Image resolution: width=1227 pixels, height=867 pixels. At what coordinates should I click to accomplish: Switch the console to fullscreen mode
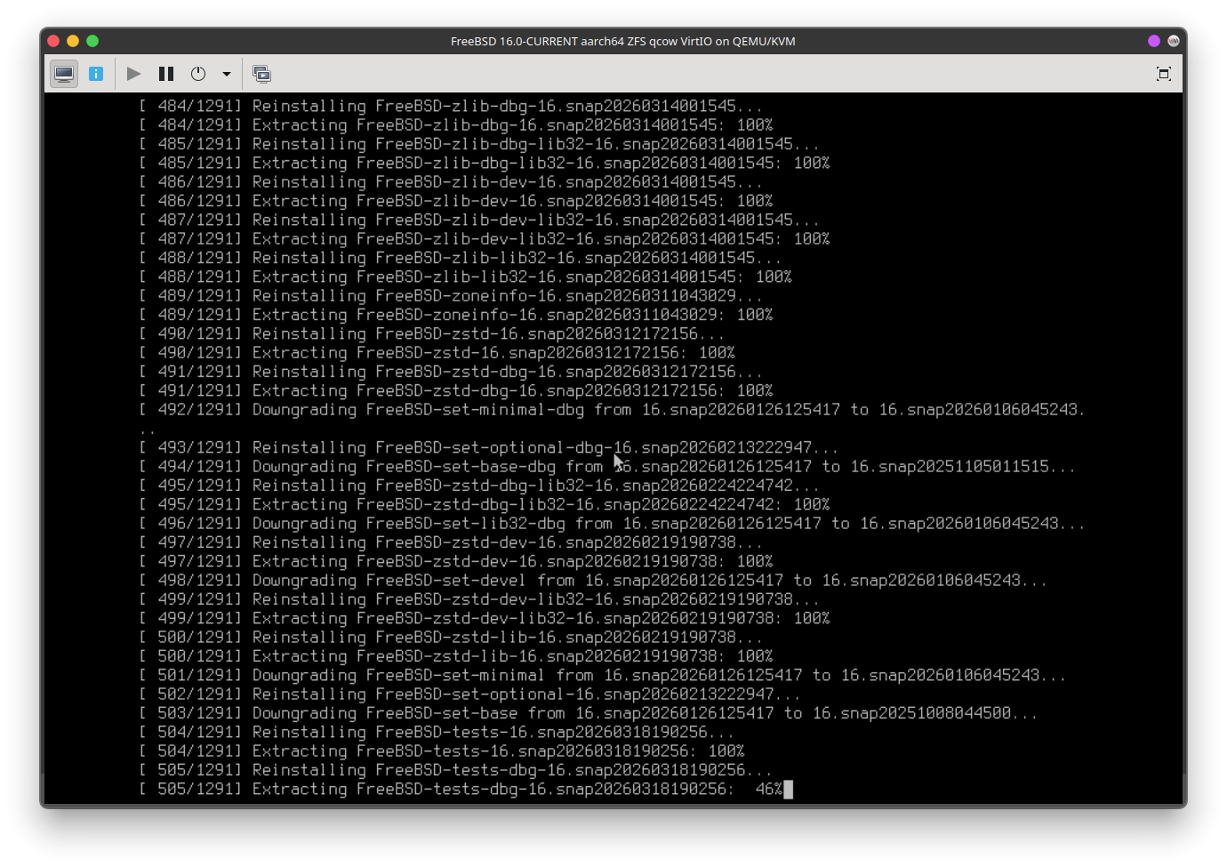tap(1163, 74)
